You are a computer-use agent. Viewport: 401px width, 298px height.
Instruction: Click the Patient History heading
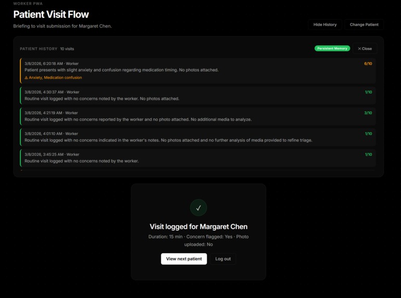click(39, 49)
